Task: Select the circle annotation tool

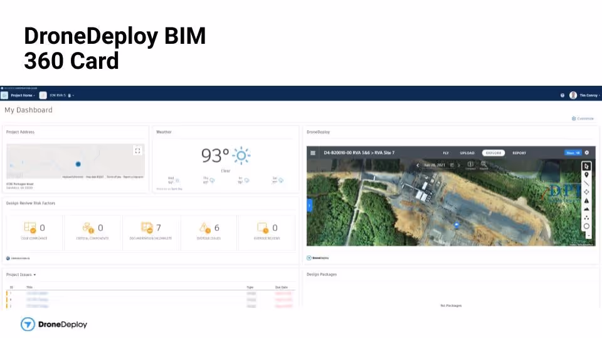Action: [586, 226]
